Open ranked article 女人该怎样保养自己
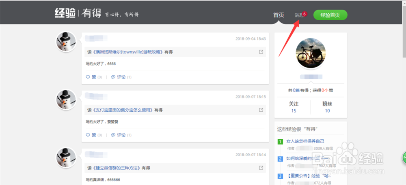 [x=305, y=141]
